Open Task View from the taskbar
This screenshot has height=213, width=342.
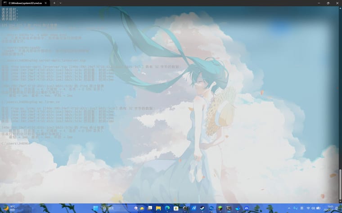(x=149, y=208)
